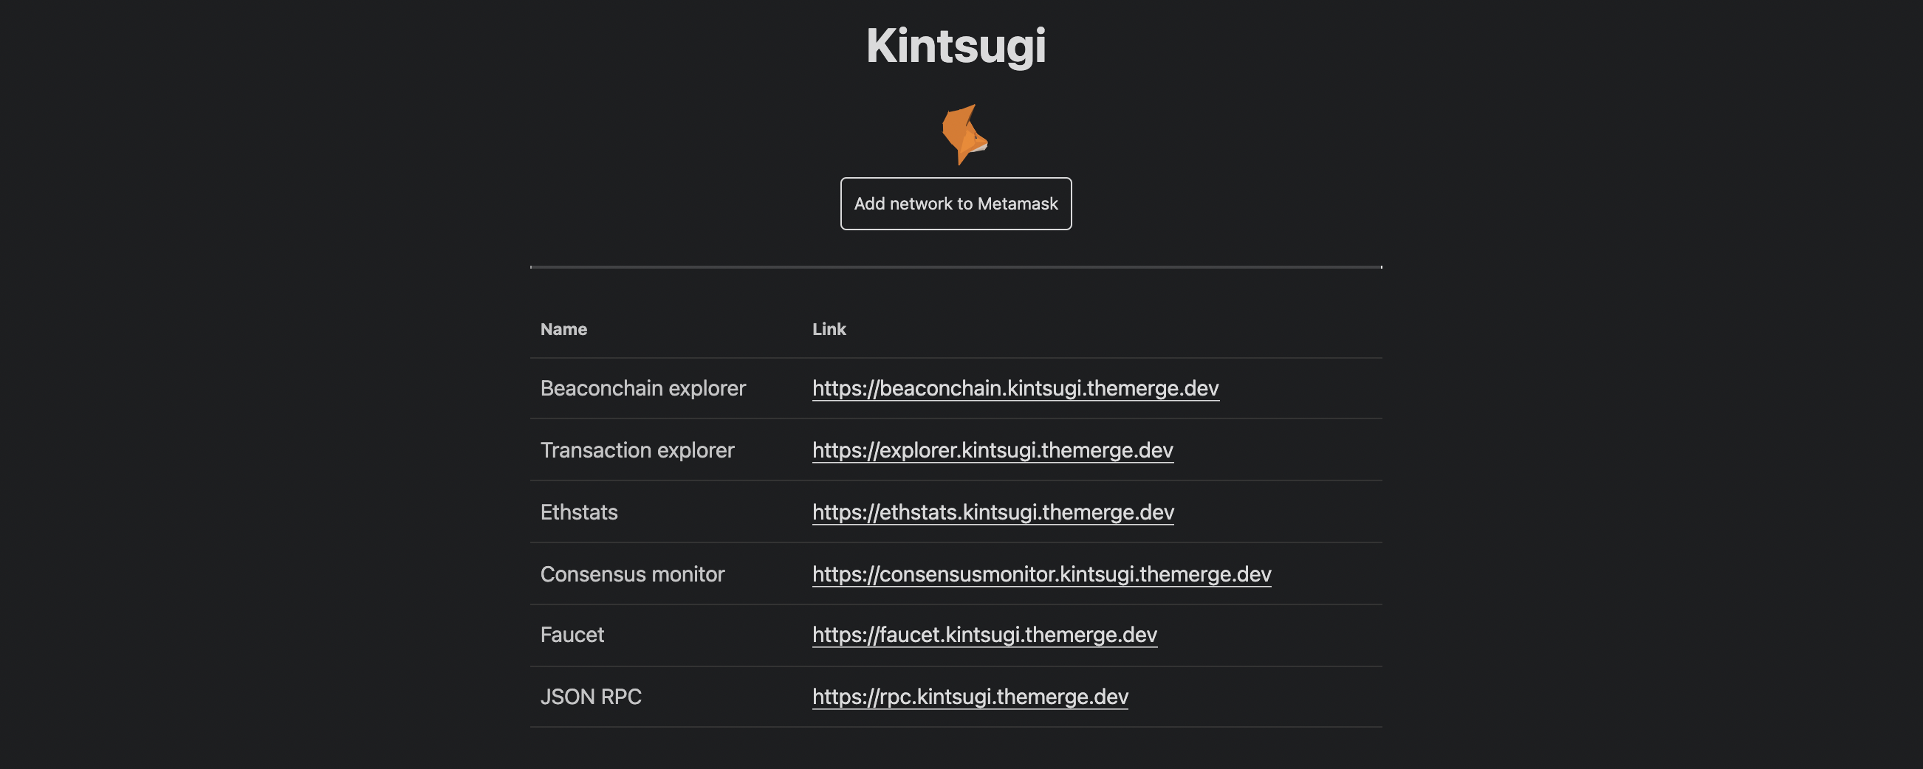Open the Consensus monitor URL
The height and width of the screenshot is (769, 1923).
[1041, 573]
